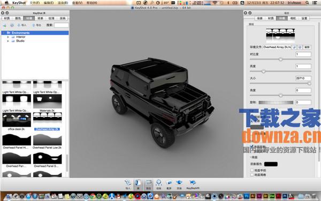Image resolution: width=321 pixels, height=201 pixels.
Task: Click the contrast value field showing 1
Action: pyautogui.click(x=303, y=54)
